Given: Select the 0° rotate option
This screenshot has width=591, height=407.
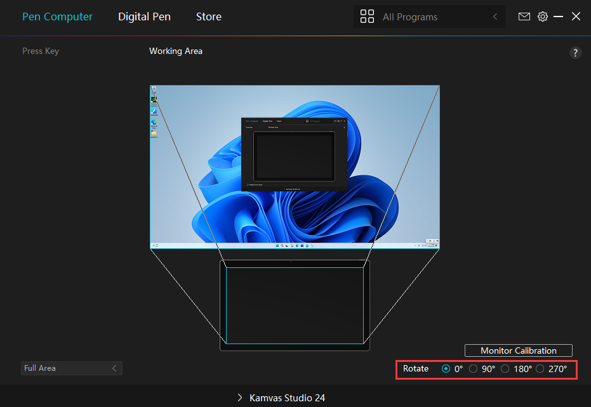Looking at the screenshot, I should click(446, 368).
